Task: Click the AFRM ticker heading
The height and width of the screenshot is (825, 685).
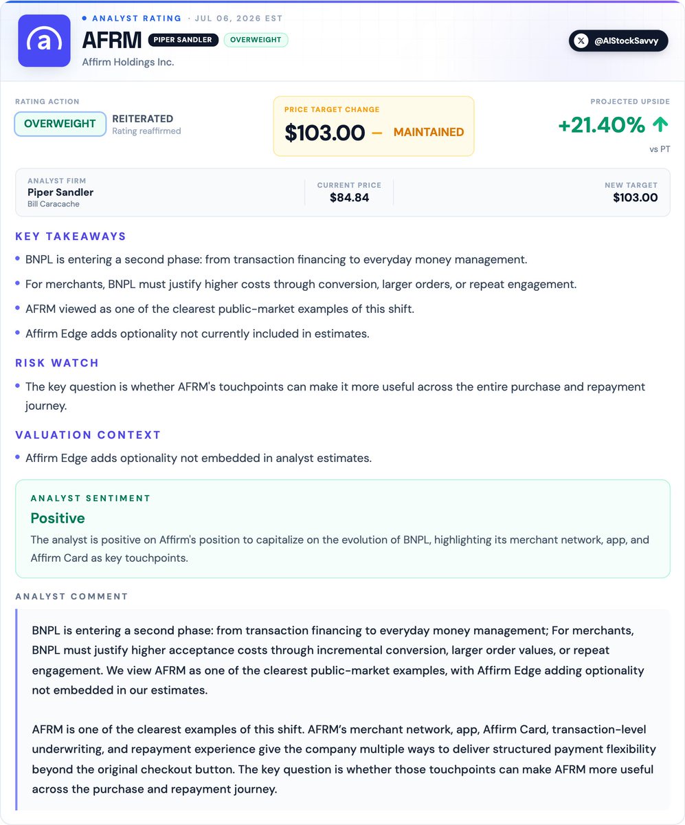Action: 111,40
